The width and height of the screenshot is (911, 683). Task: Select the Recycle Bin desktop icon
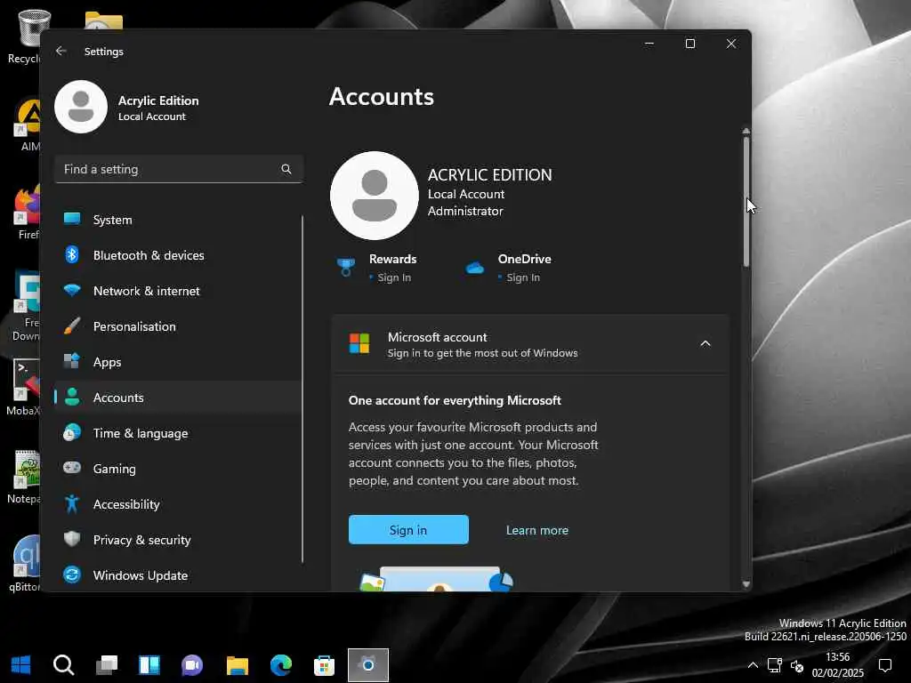click(24, 36)
